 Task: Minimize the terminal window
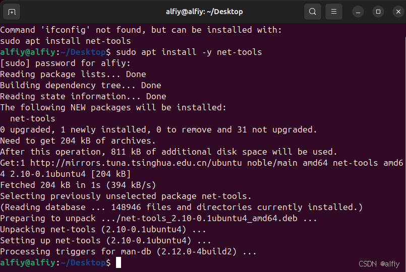(x=358, y=12)
